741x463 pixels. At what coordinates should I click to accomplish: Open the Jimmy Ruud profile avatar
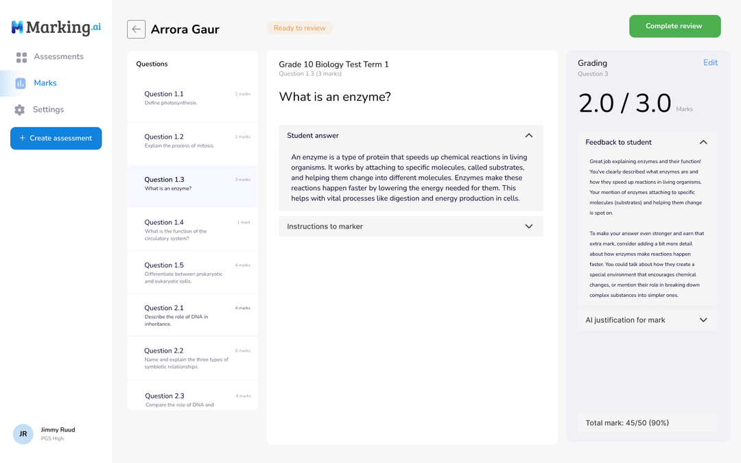tap(23, 434)
